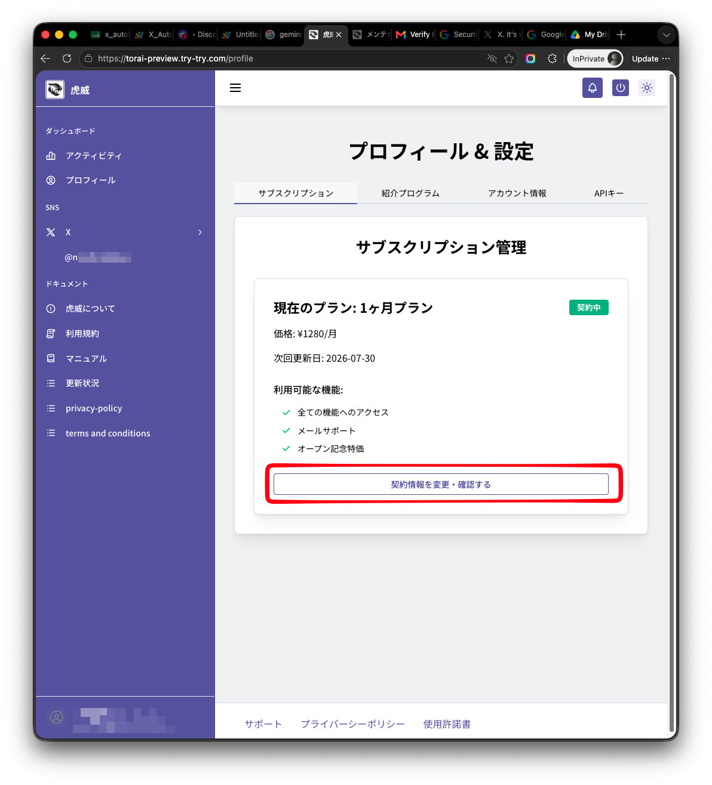This screenshot has height=785, width=712.
Task: Open the 使用許諾書 footer link
Action: pos(447,724)
